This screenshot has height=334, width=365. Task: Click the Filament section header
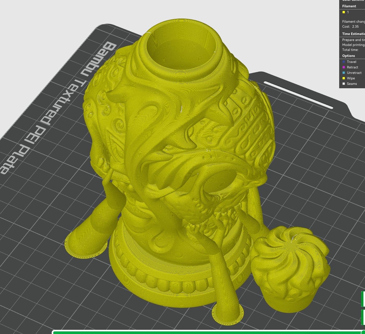(349, 6)
